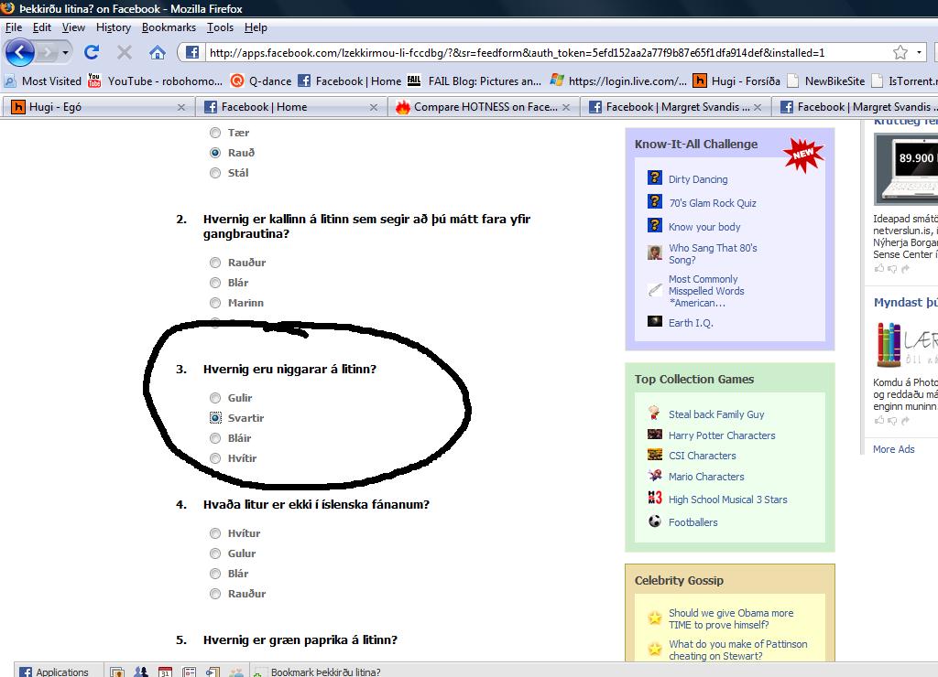
Task: Close the Facebook | Home tab
Action: (x=374, y=107)
